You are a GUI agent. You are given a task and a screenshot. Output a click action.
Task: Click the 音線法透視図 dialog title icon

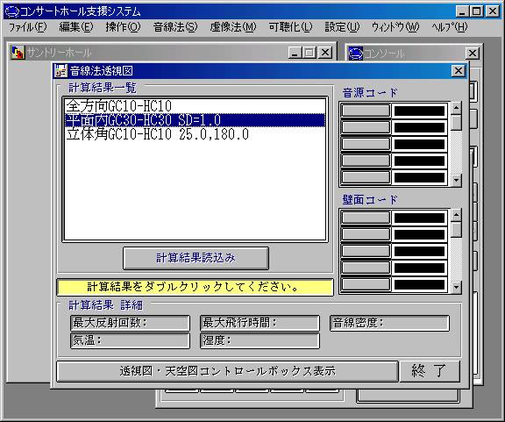coord(60,70)
